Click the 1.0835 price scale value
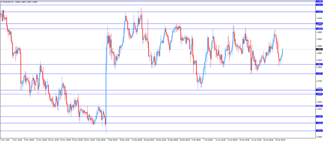The height and width of the screenshot is (142, 323). coord(319,60)
